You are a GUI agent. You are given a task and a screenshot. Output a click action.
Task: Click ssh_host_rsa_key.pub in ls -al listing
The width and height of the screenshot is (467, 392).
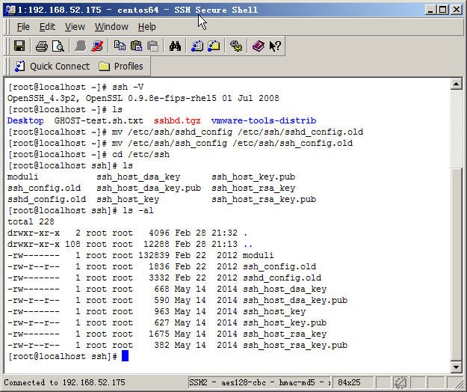(295, 345)
